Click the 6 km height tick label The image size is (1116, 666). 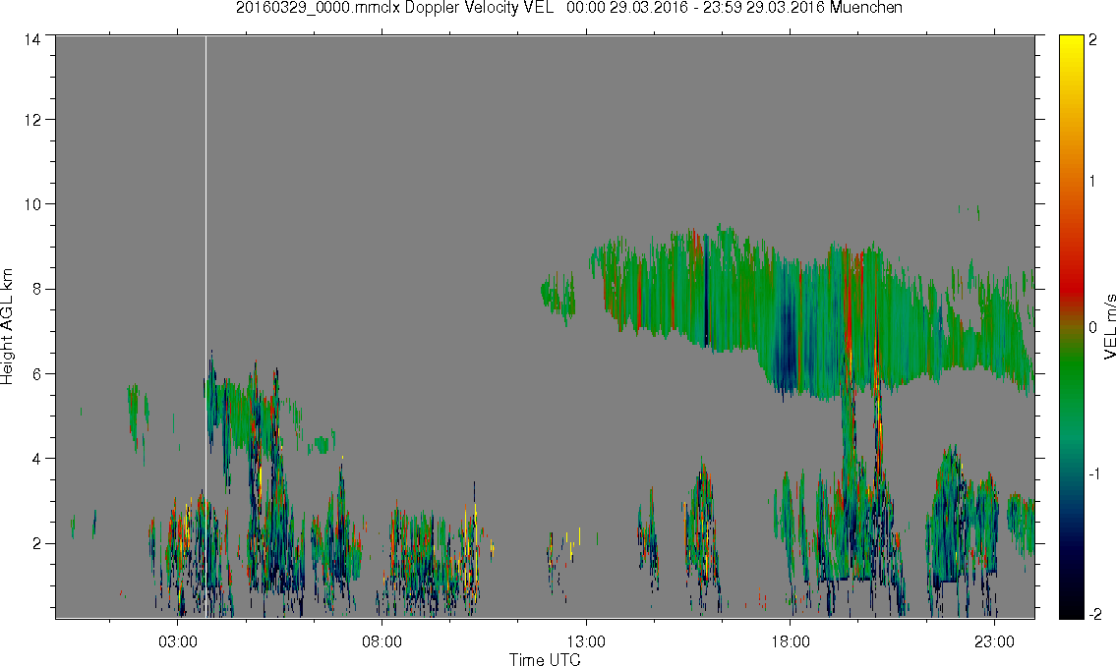pyautogui.click(x=36, y=374)
